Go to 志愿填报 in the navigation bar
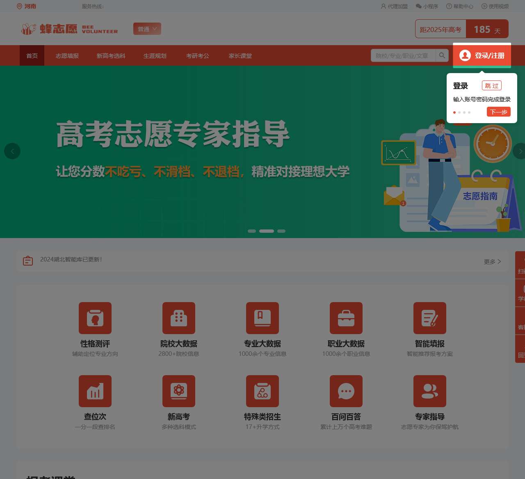525x479 pixels. pyautogui.click(x=67, y=55)
